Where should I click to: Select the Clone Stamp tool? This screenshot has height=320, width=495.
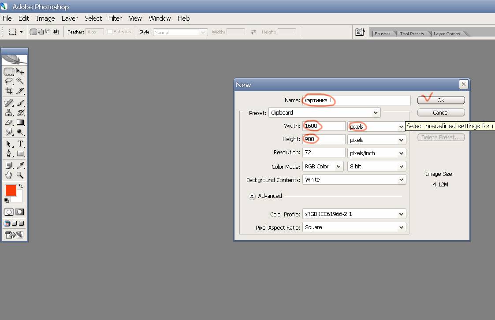click(9, 113)
